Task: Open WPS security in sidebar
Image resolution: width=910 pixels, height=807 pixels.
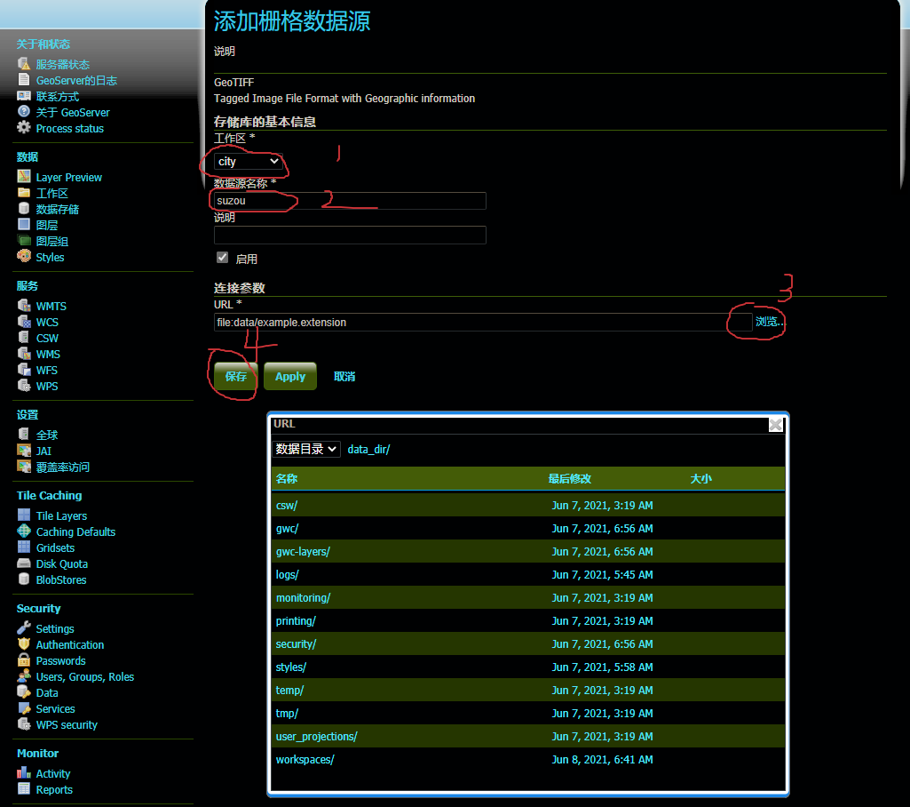Action: (x=67, y=725)
